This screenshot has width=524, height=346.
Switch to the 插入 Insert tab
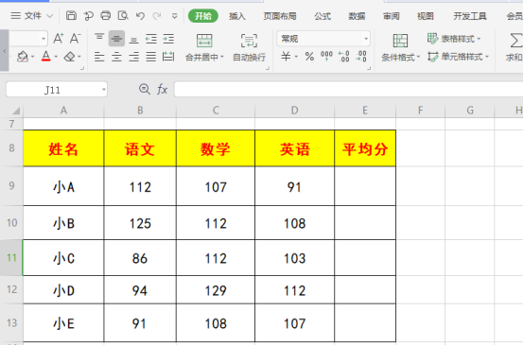point(237,16)
